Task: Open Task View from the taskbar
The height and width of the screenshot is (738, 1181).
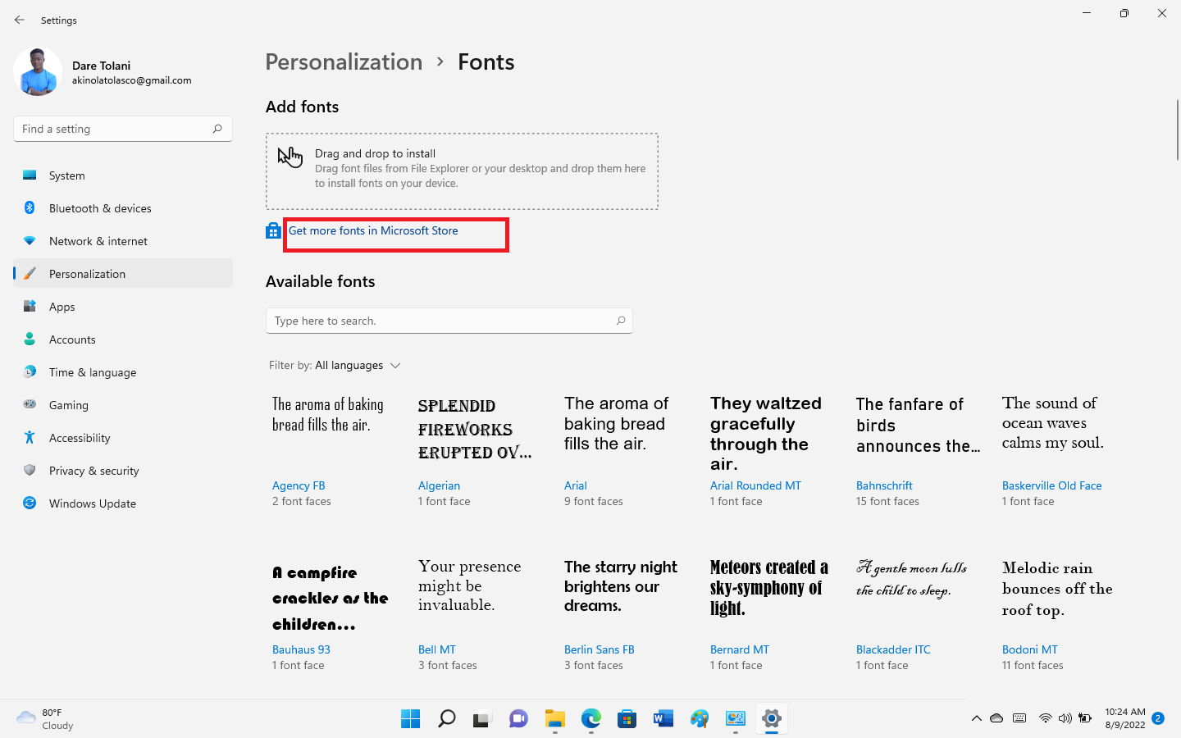Action: pos(482,719)
